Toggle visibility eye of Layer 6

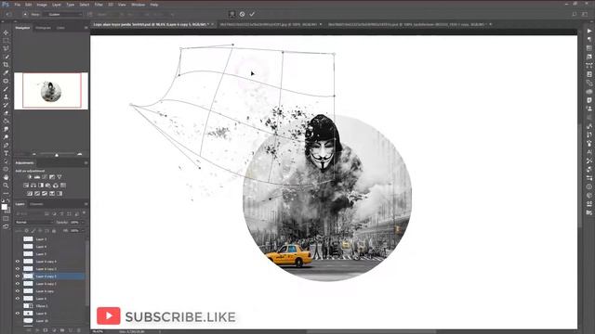coord(18,299)
